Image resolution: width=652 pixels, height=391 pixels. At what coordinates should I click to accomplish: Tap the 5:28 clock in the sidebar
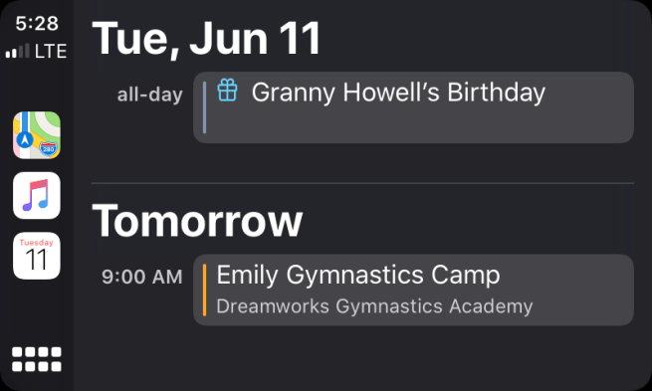point(37,24)
